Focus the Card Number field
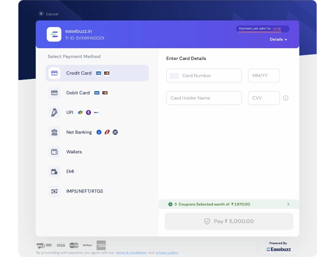Viewport: 335px width, 257px height. (204, 76)
